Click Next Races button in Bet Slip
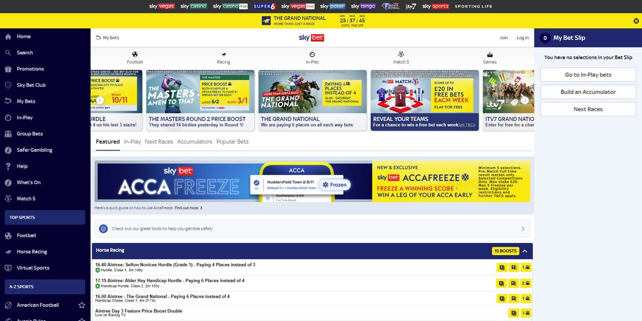Screen dimensions: 642x321 588,109
